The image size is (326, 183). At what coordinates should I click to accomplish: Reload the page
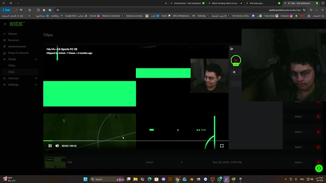tap(311, 10)
